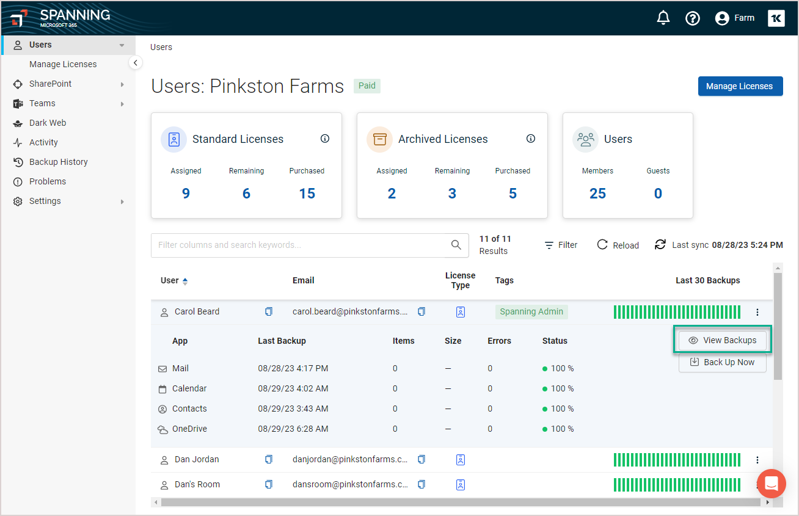Click the License Type column header

point(460,280)
